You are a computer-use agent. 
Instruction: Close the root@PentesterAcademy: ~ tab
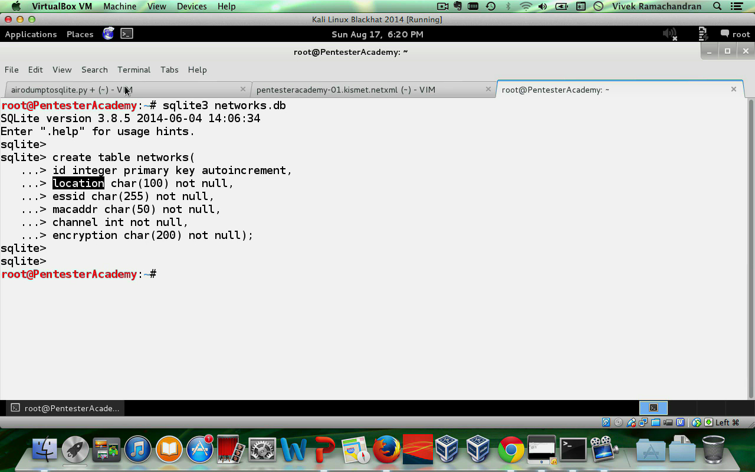coord(734,89)
